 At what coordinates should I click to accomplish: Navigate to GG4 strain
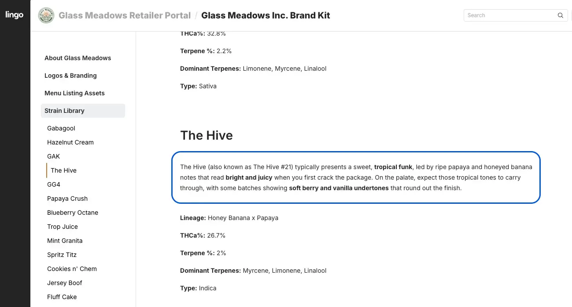tap(54, 184)
